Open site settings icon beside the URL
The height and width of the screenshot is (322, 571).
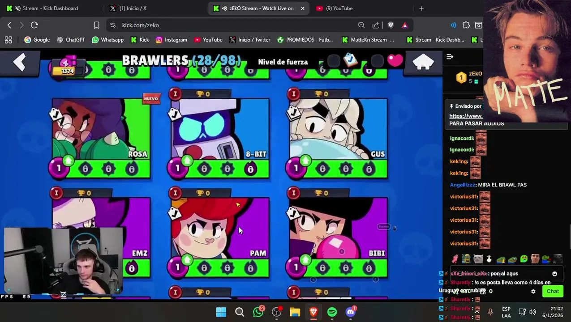click(113, 25)
